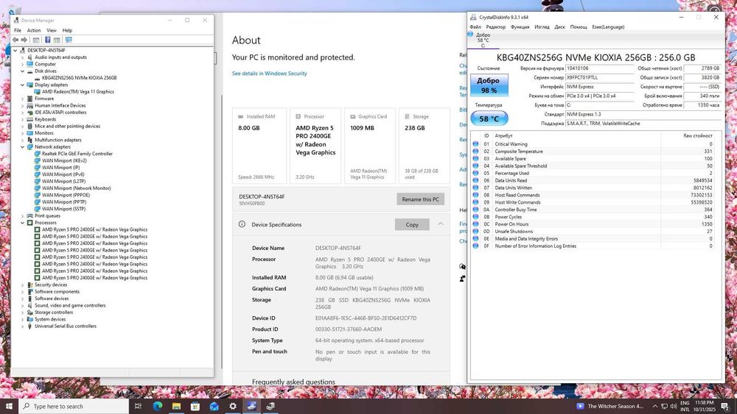Screen dimensions: 737x414
Task: Open Device Manager File menu
Action: point(18,30)
